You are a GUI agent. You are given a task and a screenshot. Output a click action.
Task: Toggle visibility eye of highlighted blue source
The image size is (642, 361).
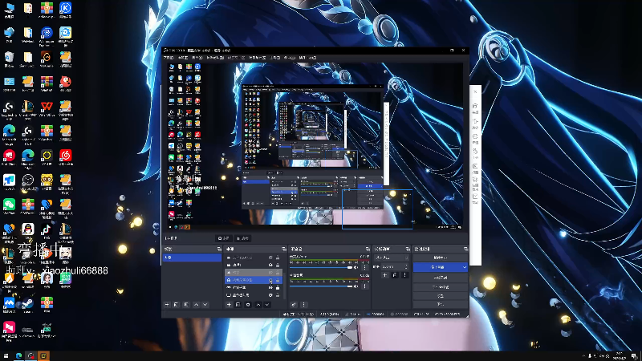pyautogui.click(x=270, y=280)
